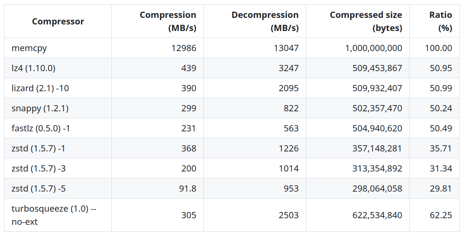Click the snappy (1.2.1) cell
Screen dimensions: 463x235
tap(40, 108)
